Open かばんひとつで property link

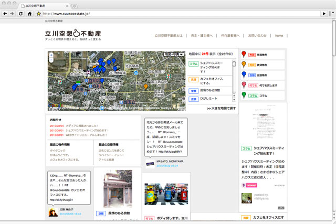[59, 155]
